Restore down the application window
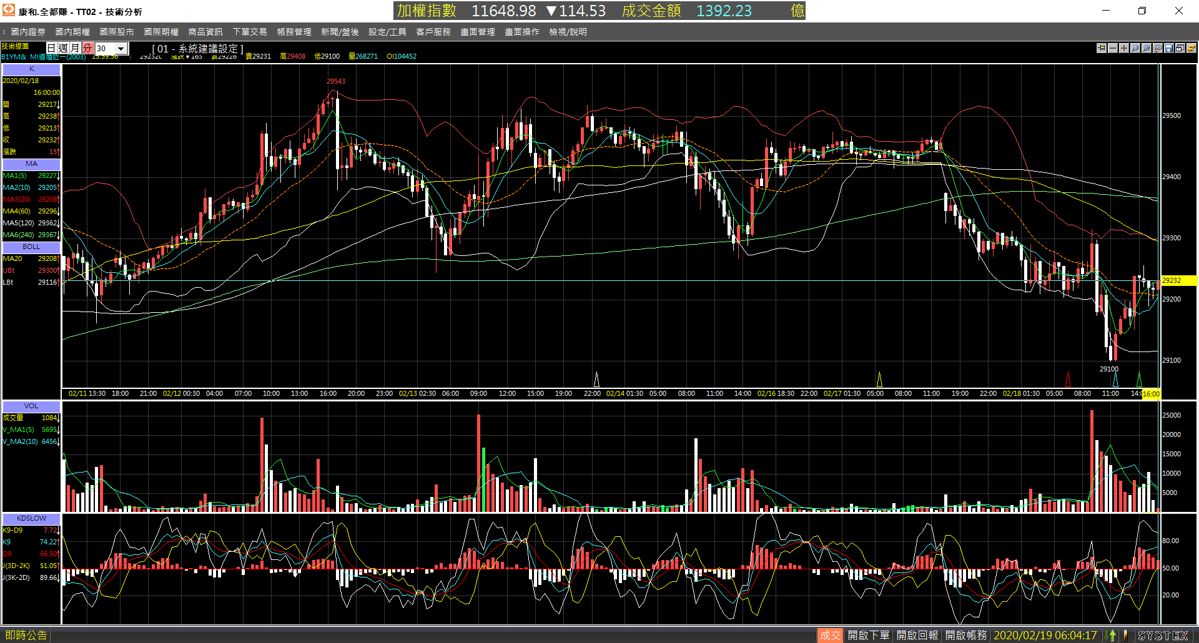1199x643 pixels. [1142, 11]
